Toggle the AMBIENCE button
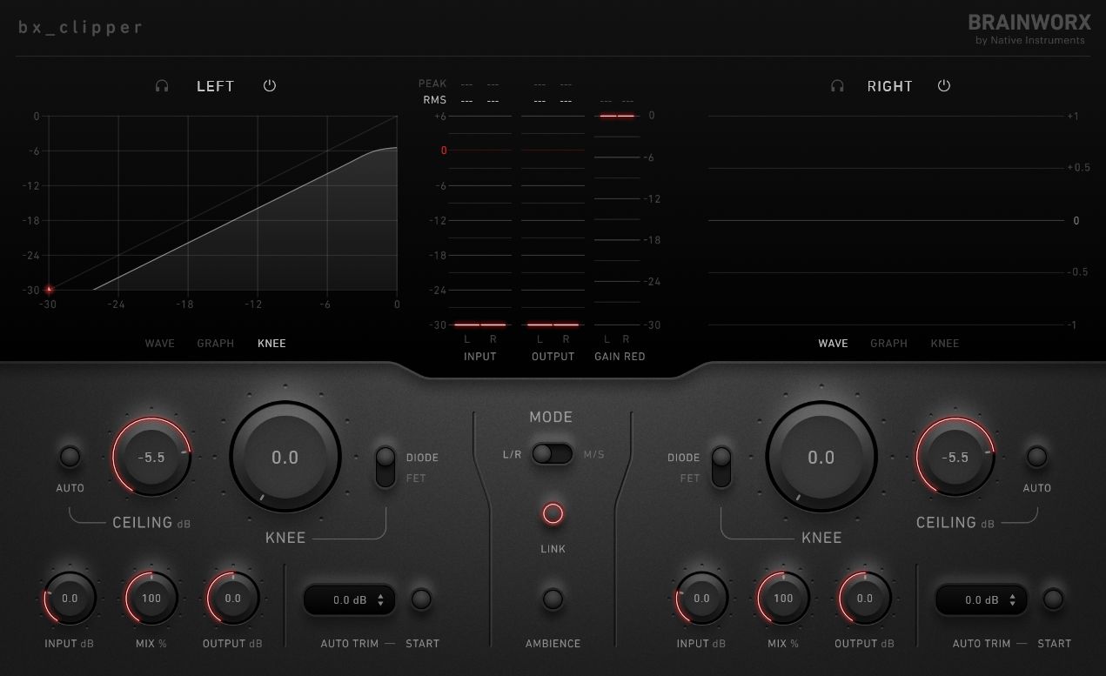 tap(553, 599)
